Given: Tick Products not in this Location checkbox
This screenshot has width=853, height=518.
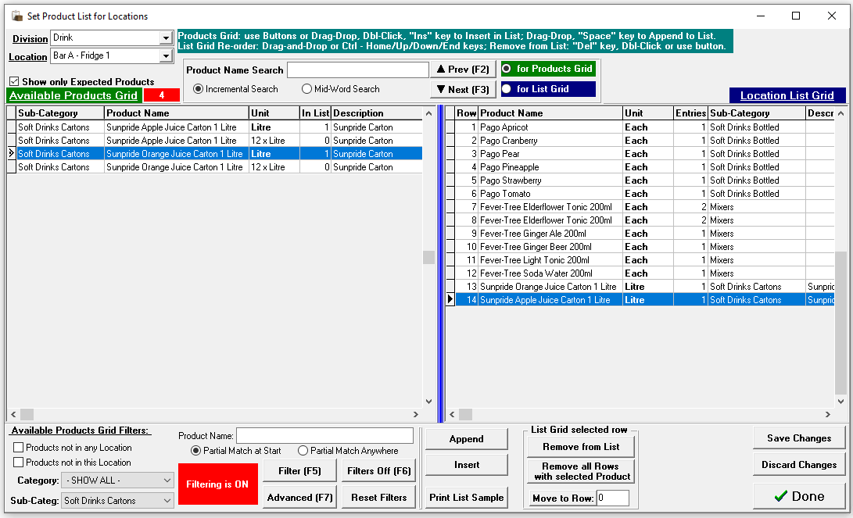Looking at the screenshot, I should (x=19, y=463).
